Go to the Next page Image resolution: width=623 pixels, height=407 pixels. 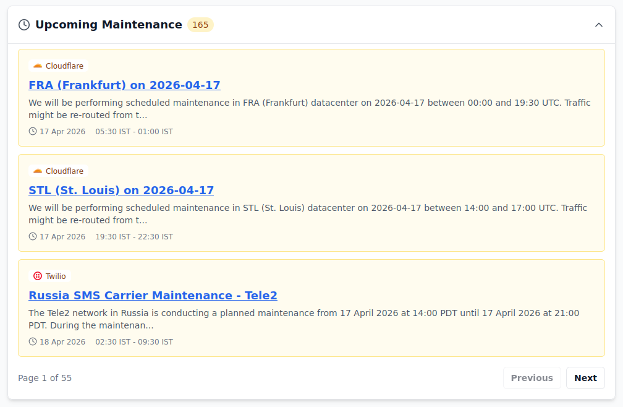[x=585, y=378]
